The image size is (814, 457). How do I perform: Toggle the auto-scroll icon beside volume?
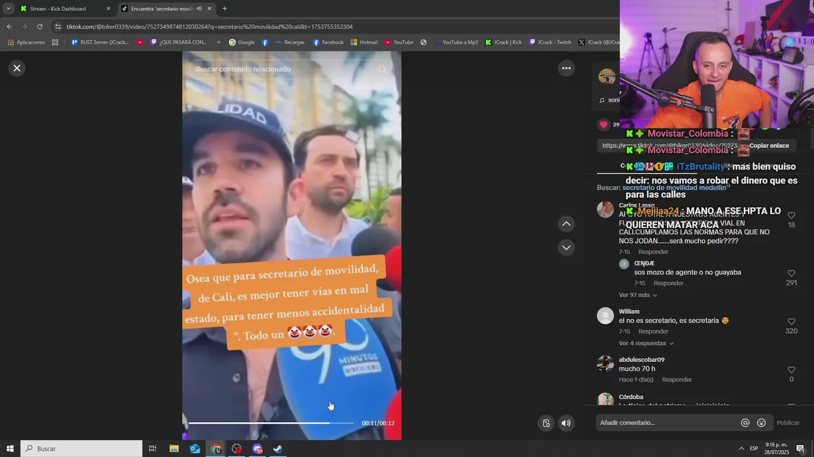[x=546, y=423]
